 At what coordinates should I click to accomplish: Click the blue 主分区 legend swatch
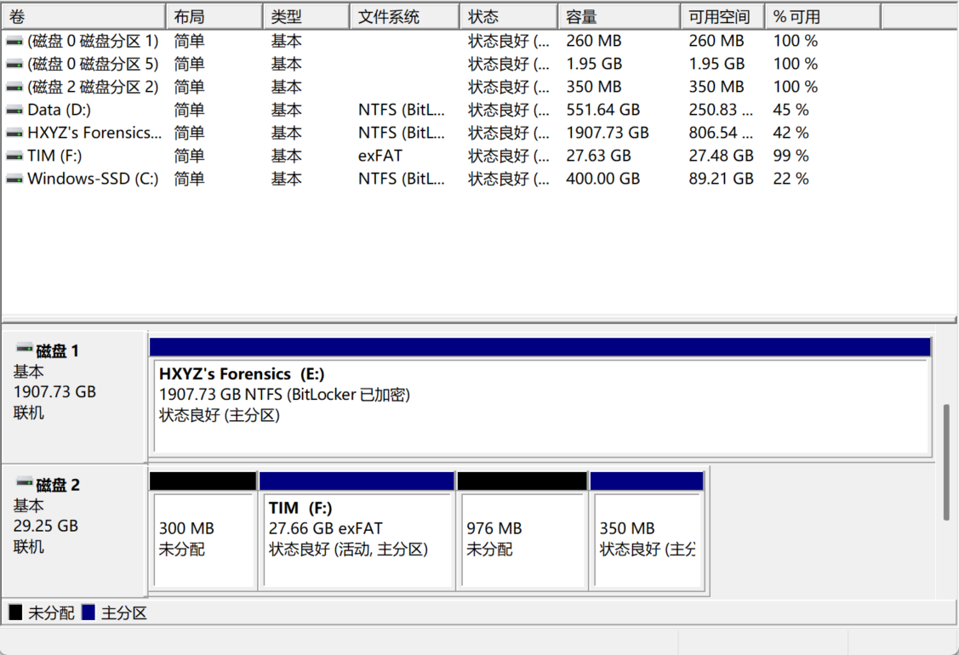click(88, 612)
